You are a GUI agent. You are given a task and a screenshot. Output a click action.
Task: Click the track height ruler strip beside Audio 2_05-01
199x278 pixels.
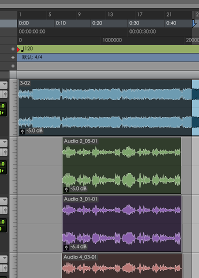[x=13, y=166]
